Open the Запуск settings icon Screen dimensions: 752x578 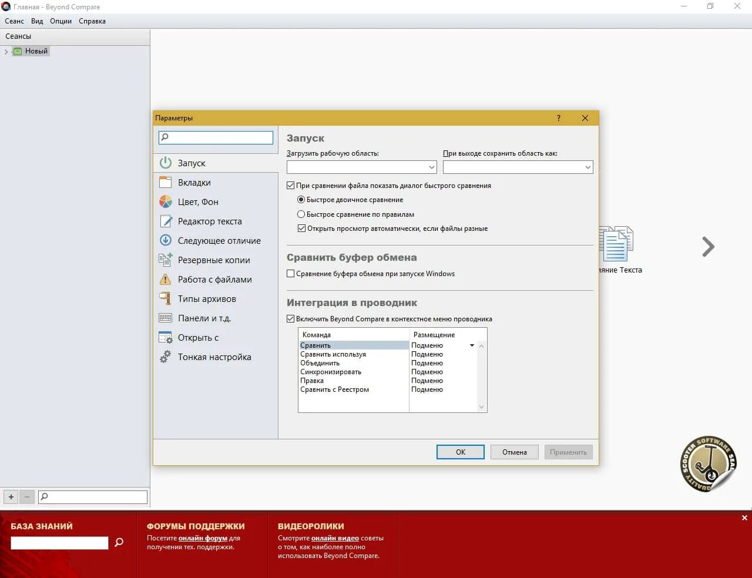[x=166, y=163]
